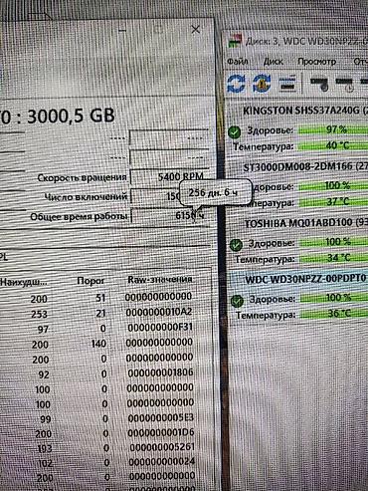
Task: Click raw value 000000001806
Action: [160, 372]
